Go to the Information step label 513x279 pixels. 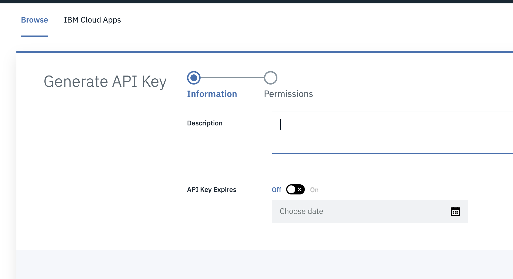click(212, 94)
